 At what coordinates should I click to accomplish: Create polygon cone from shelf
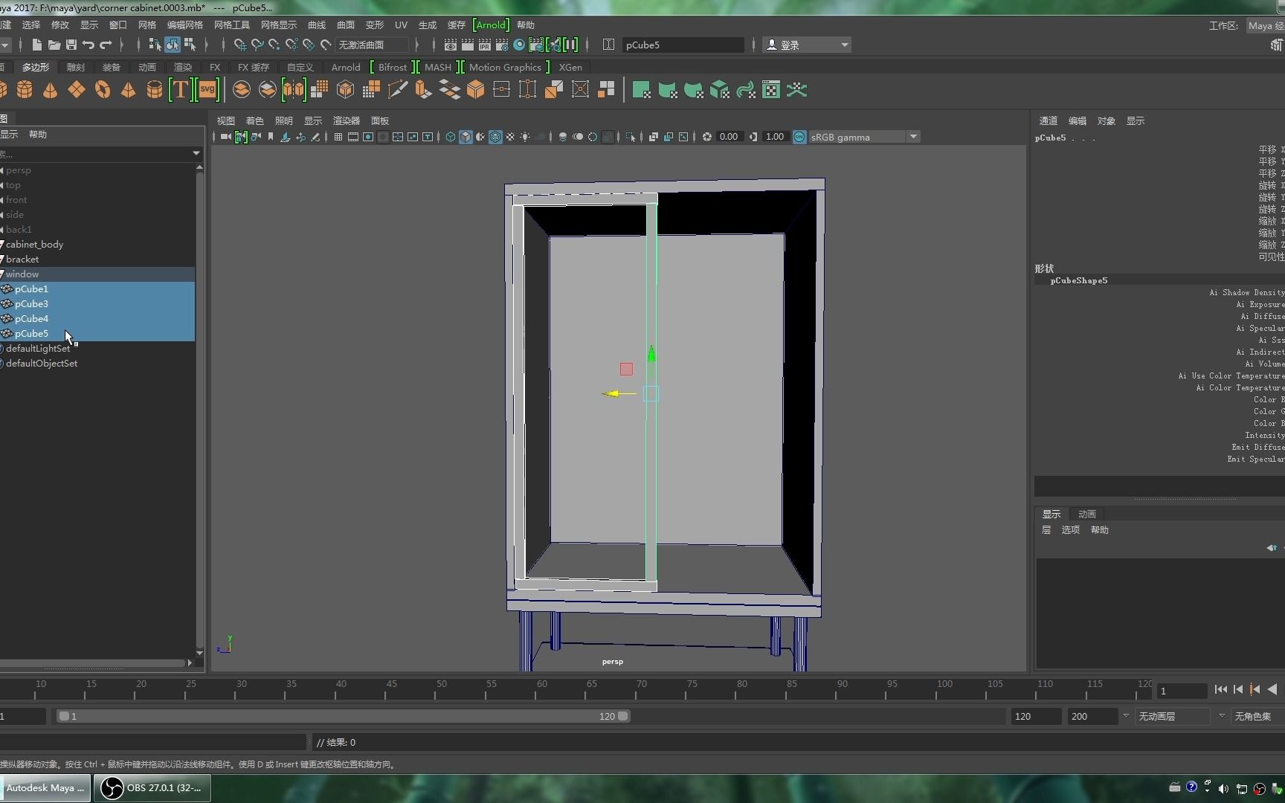pos(50,90)
